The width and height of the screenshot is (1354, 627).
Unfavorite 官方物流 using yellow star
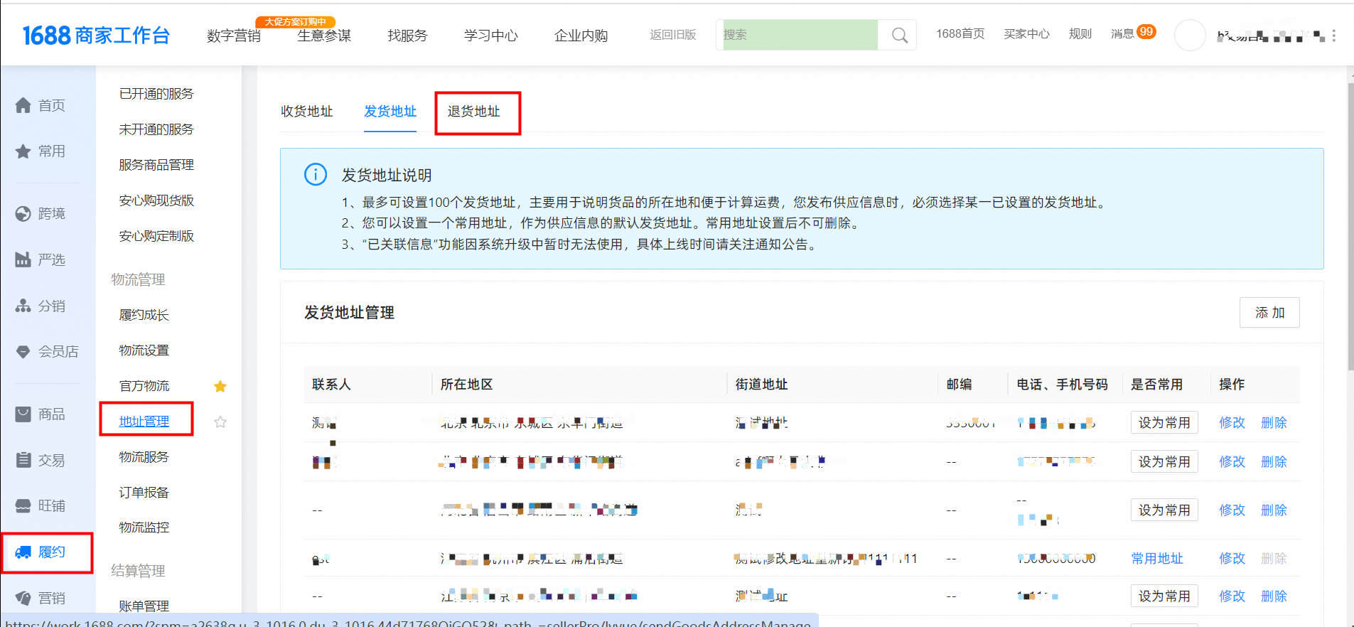click(x=220, y=386)
